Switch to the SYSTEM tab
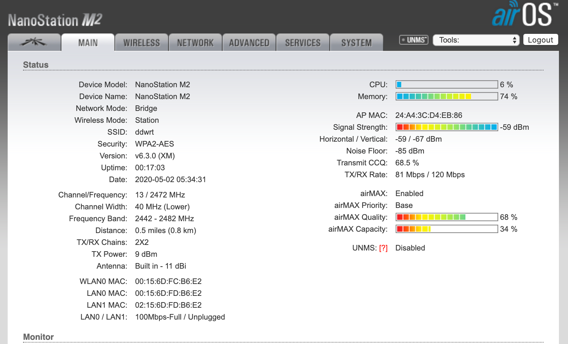The image size is (568, 344). coord(356,43)
